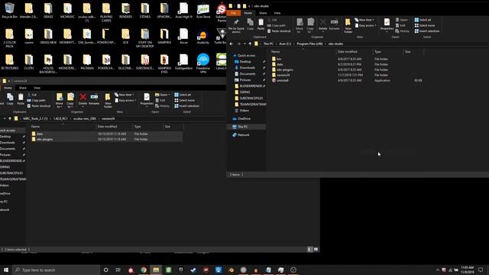This screenshot has height=275, width=489.
Task: Go up one level in obs-studio window
Action: tap(250, 44)
